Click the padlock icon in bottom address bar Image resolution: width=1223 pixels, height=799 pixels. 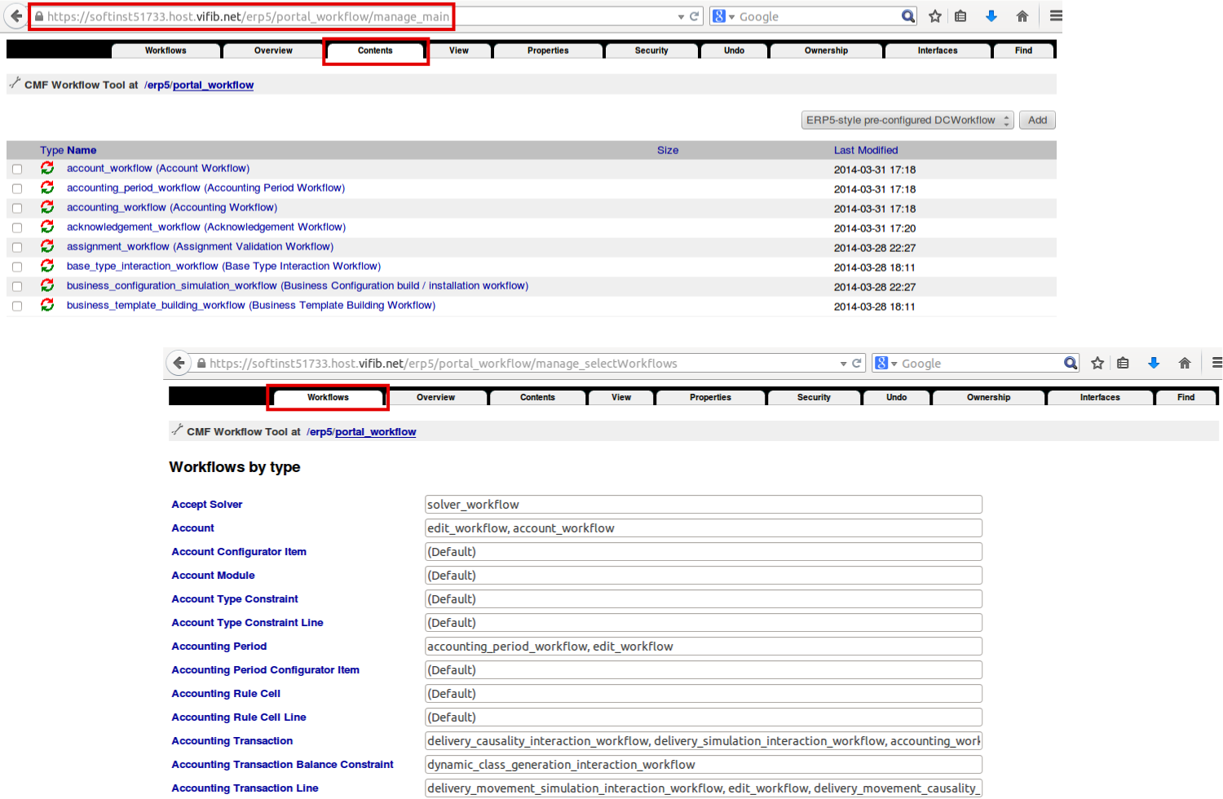[201, 364]
